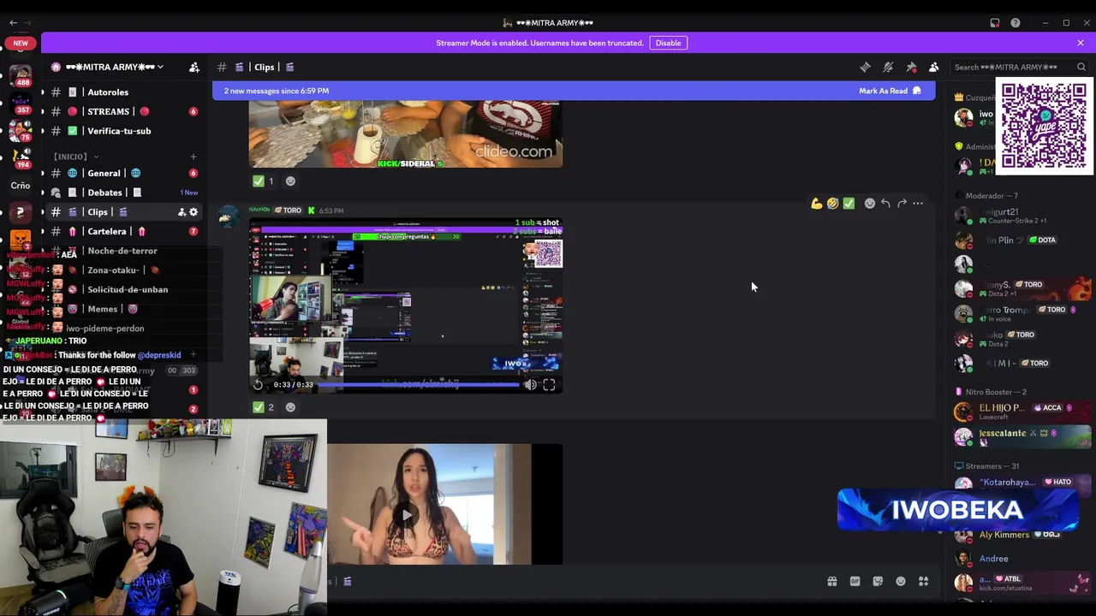Create channel plus in INICIO category
This screenshot has height=616, width=1096.
pos(194,157)
